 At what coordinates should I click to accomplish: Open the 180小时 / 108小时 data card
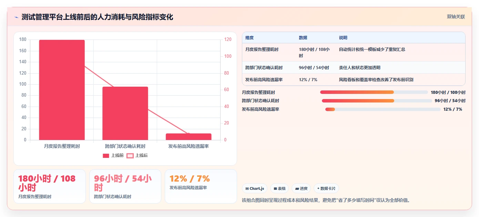(50, 186)
